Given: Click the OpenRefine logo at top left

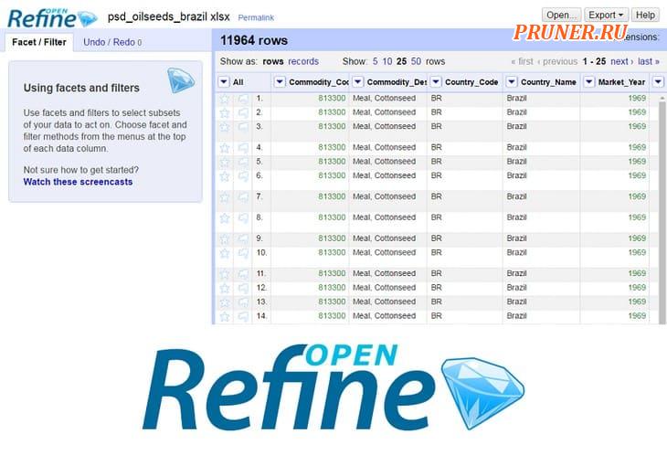Looking at the screenshot, I should pos(50,16).
